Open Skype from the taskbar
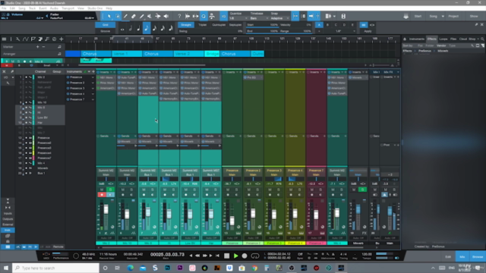Viewport: 486px width, 273px height. (155, 268)
